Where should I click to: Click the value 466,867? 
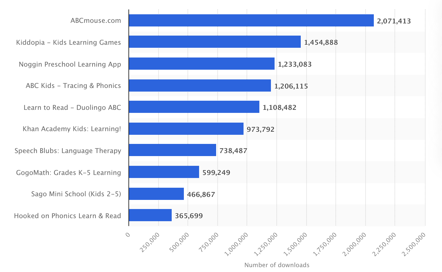(201, 195)
